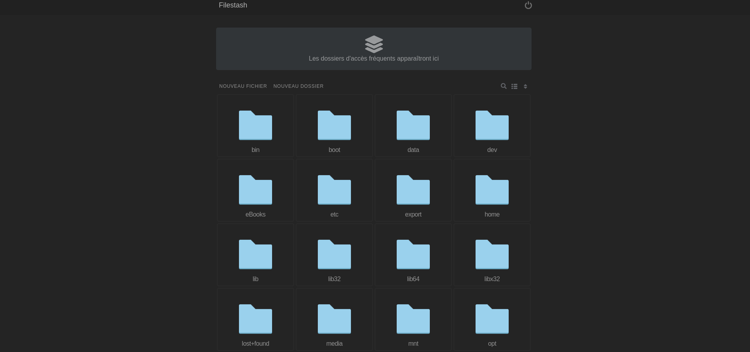Open the opt folder icon
This screenshot has width=750, height=352.
pyautogui.click(x=492, y=319)
